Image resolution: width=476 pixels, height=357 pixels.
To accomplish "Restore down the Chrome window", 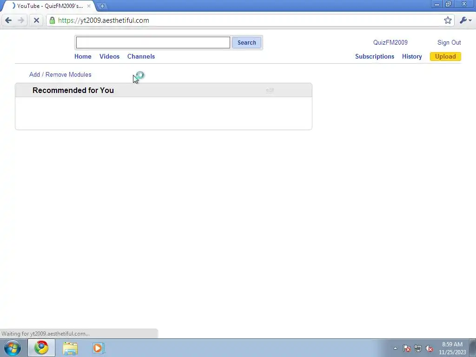I will pyautogui.click(x=449, y=4).
